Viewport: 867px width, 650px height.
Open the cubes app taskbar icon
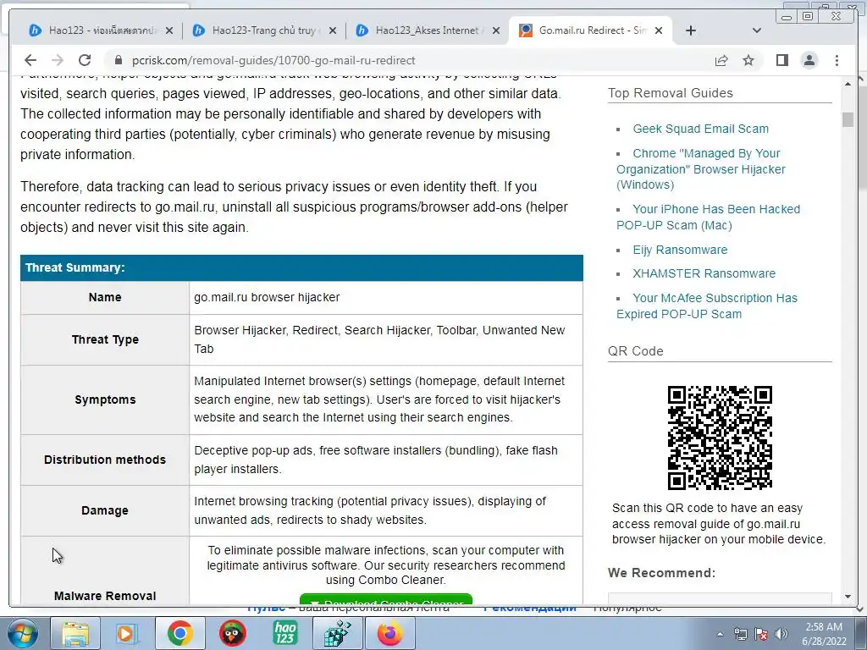click(337, 634)
